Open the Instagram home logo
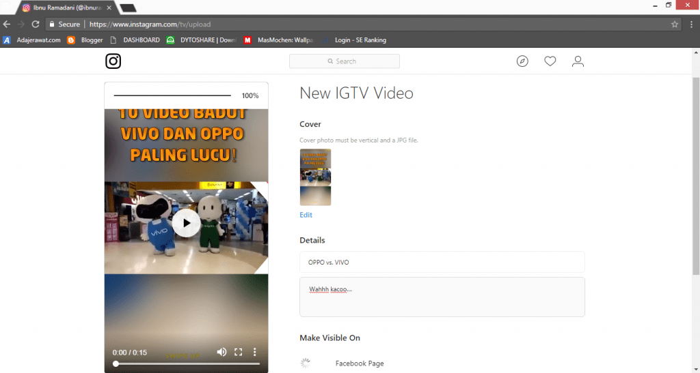Image resolution: width=700 pixels, height=373 pixels. 113,61
